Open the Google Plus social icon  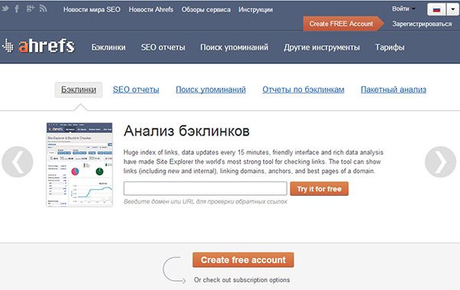pyautogui.click(x=30, y=8)
